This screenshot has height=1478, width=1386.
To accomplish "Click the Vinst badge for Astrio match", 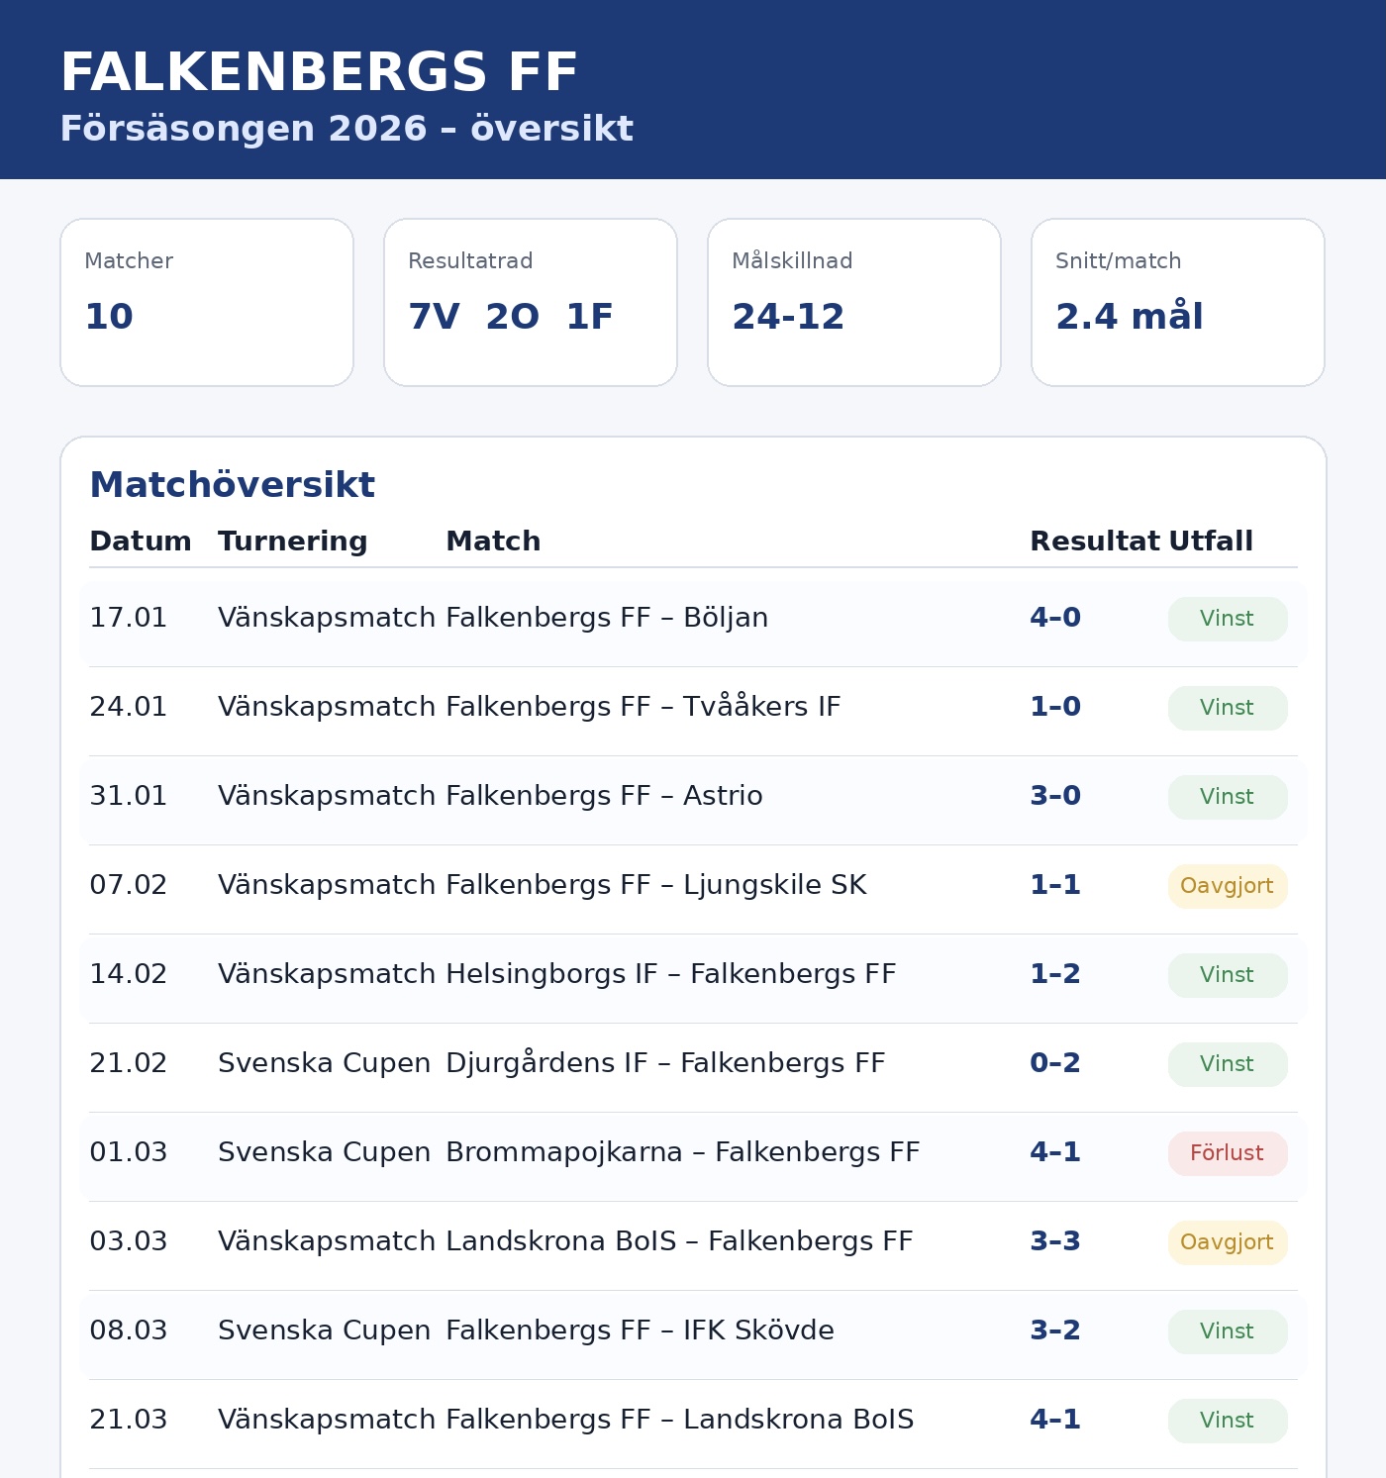I will tap(1228, 797).
